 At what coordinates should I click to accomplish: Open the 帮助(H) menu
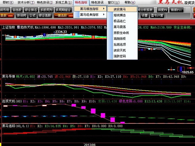pyautogui.click(x=130, y=2)
